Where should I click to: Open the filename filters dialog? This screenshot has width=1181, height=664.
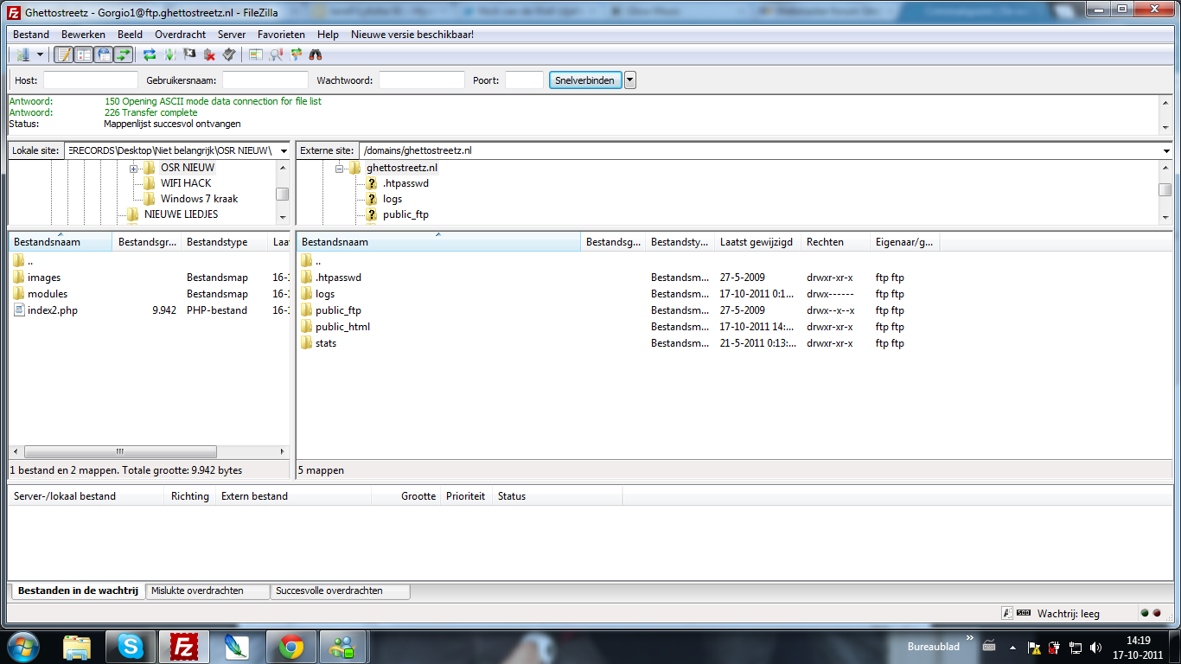click(x=255, y=54)
